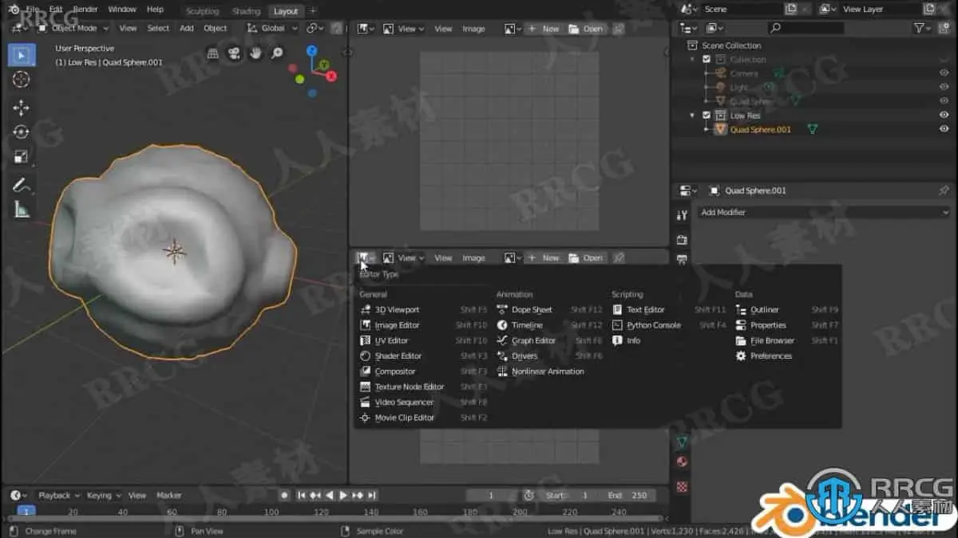Toggle Quad Sphere.001 visibility eye
Screen dimensions: 958x538
(x=944, y=129)
